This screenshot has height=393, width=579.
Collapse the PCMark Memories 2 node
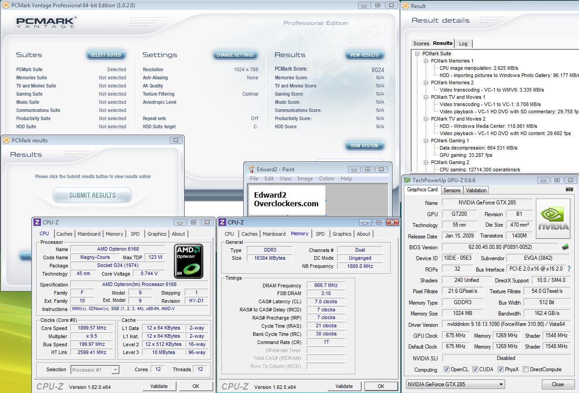coord(426,82)
